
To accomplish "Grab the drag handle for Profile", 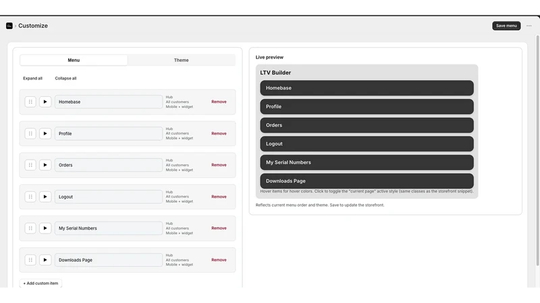I will (x=30, y=133).
